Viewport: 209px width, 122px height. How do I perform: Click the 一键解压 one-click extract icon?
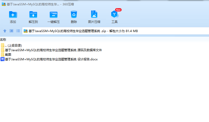(54, 15)
